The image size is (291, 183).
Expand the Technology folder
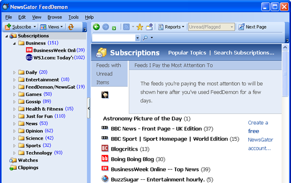[x=14, y=153]
